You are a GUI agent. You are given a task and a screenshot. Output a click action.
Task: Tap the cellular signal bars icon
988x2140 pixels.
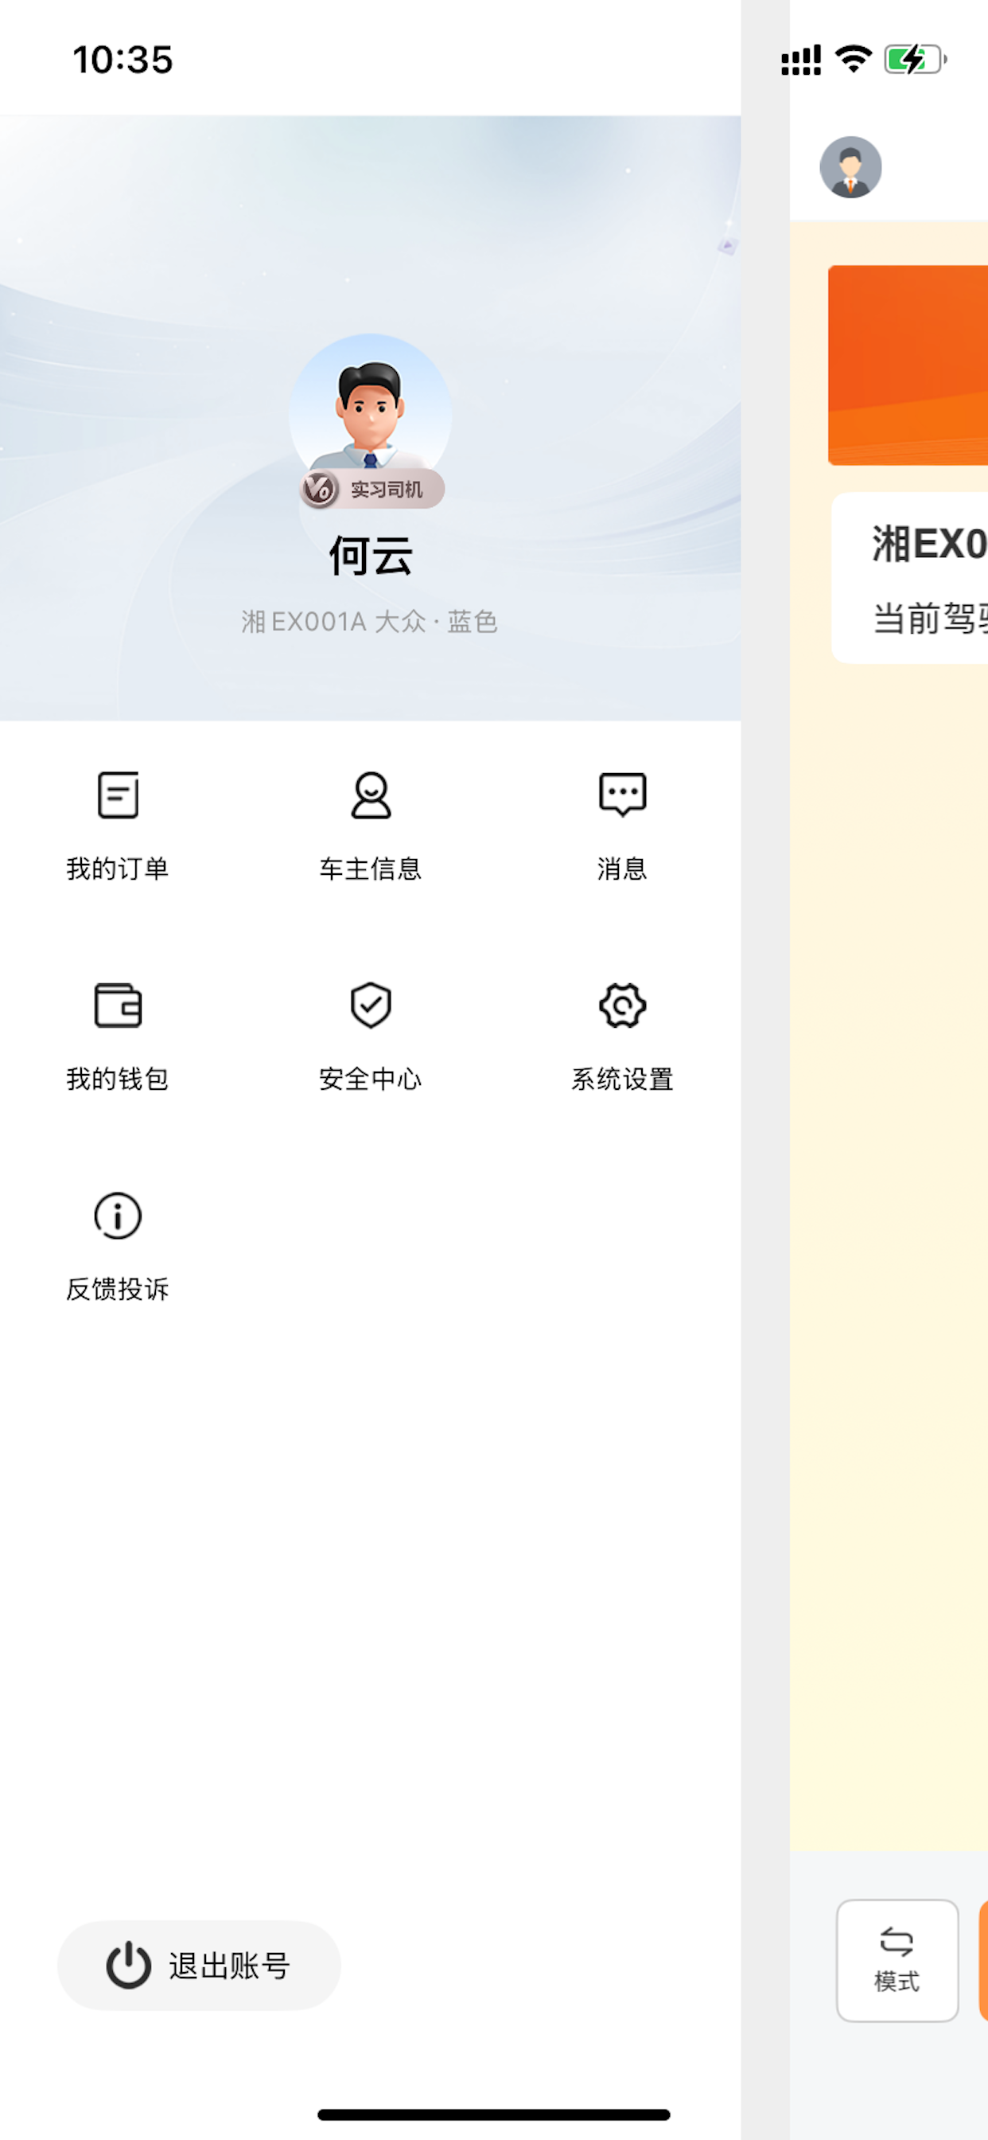[x=801, y=60]
